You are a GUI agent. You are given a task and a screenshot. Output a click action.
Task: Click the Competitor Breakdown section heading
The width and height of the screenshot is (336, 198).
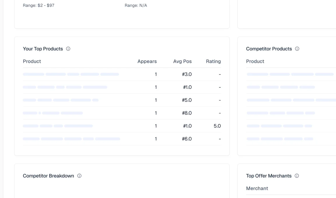coord(48,176)
